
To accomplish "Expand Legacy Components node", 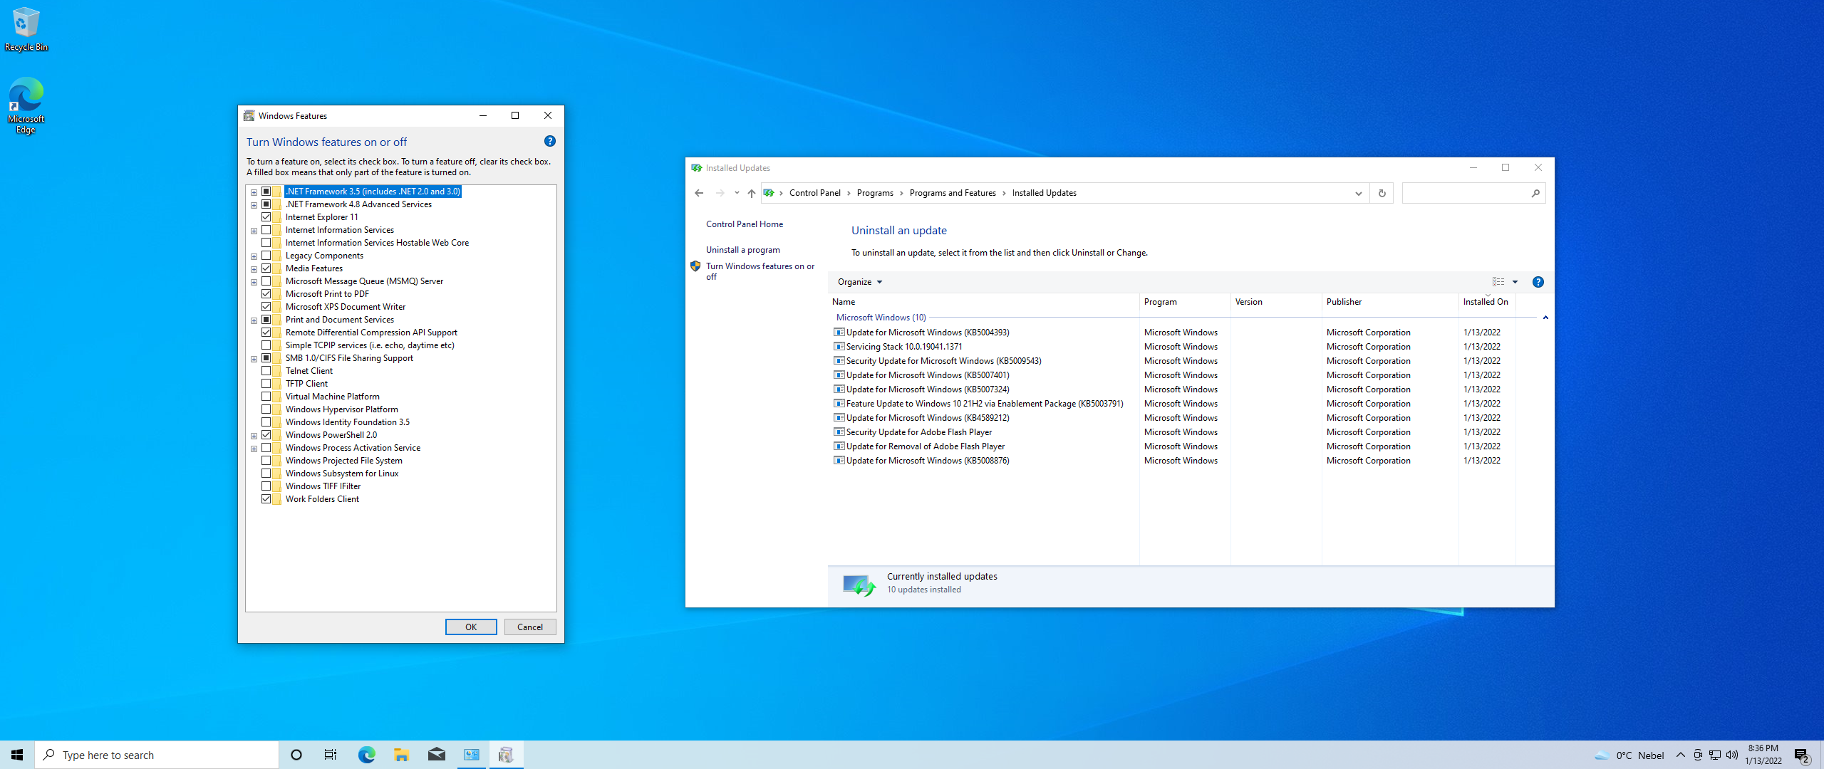I will (254, 256).
